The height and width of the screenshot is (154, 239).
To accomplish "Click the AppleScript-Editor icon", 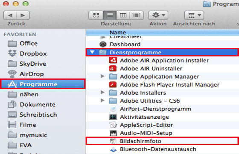I will click(x=113, y=125).
